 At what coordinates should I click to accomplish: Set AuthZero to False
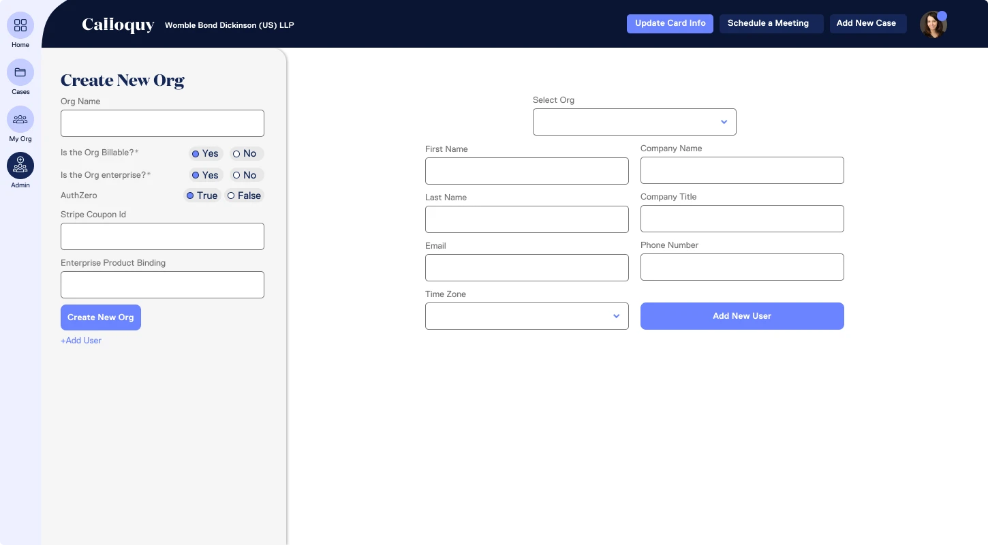245,196
